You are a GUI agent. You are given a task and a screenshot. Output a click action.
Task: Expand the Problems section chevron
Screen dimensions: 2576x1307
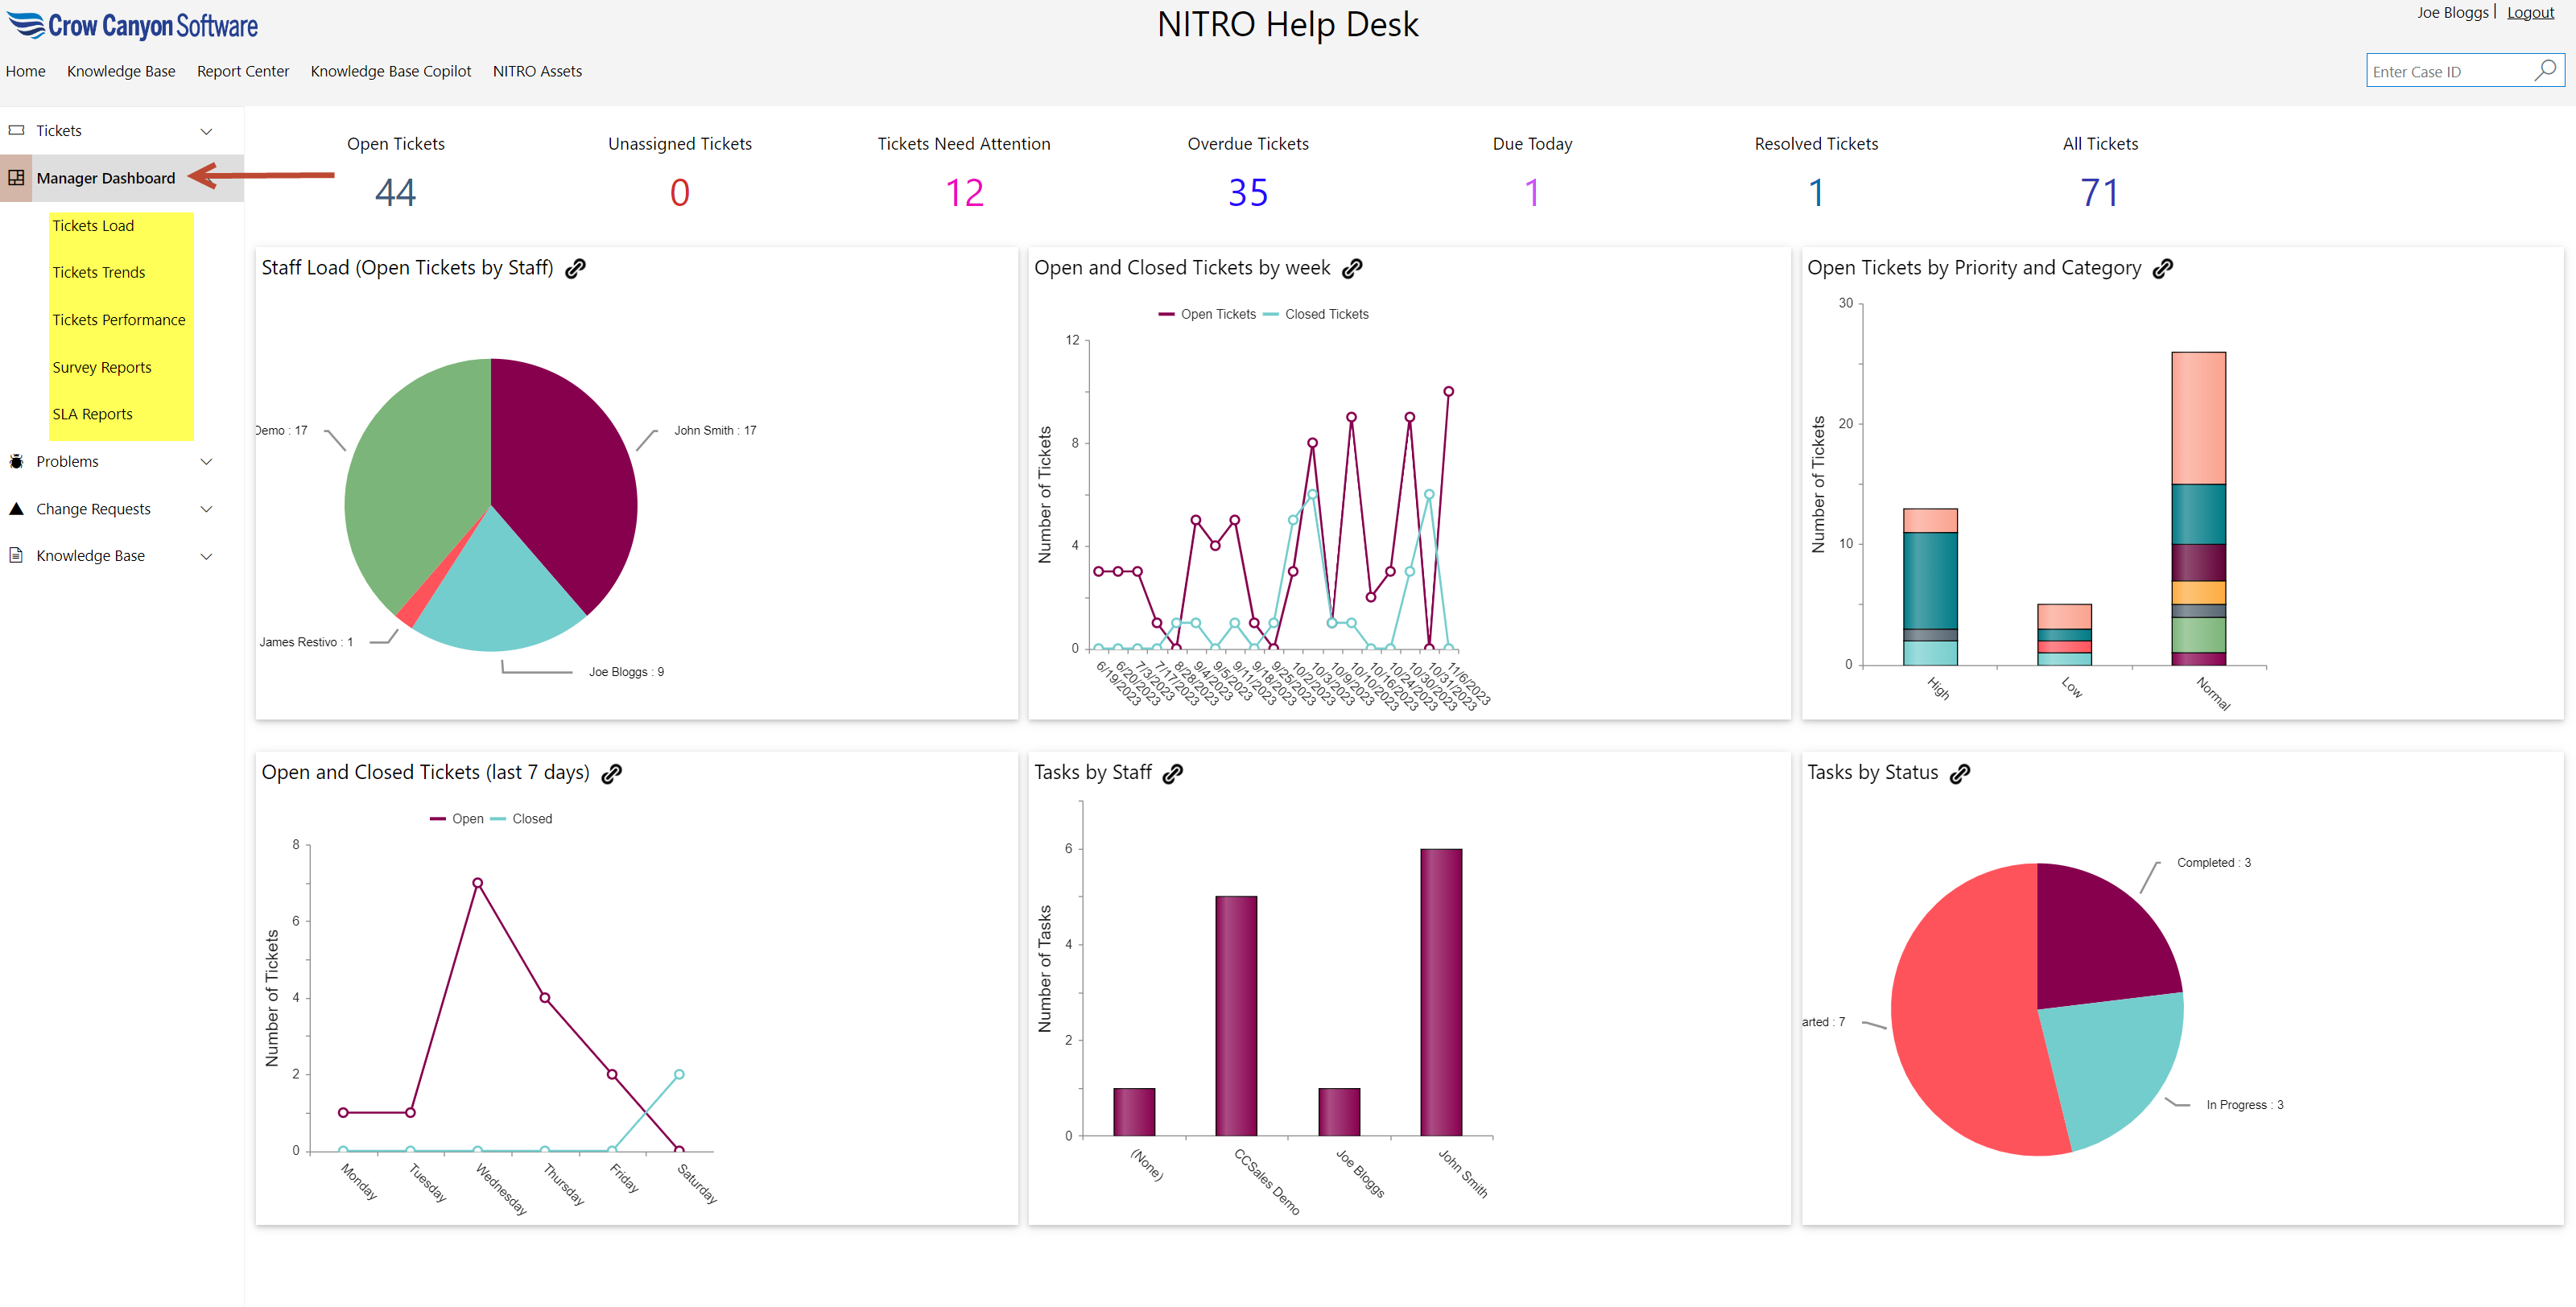coord(207,462)
